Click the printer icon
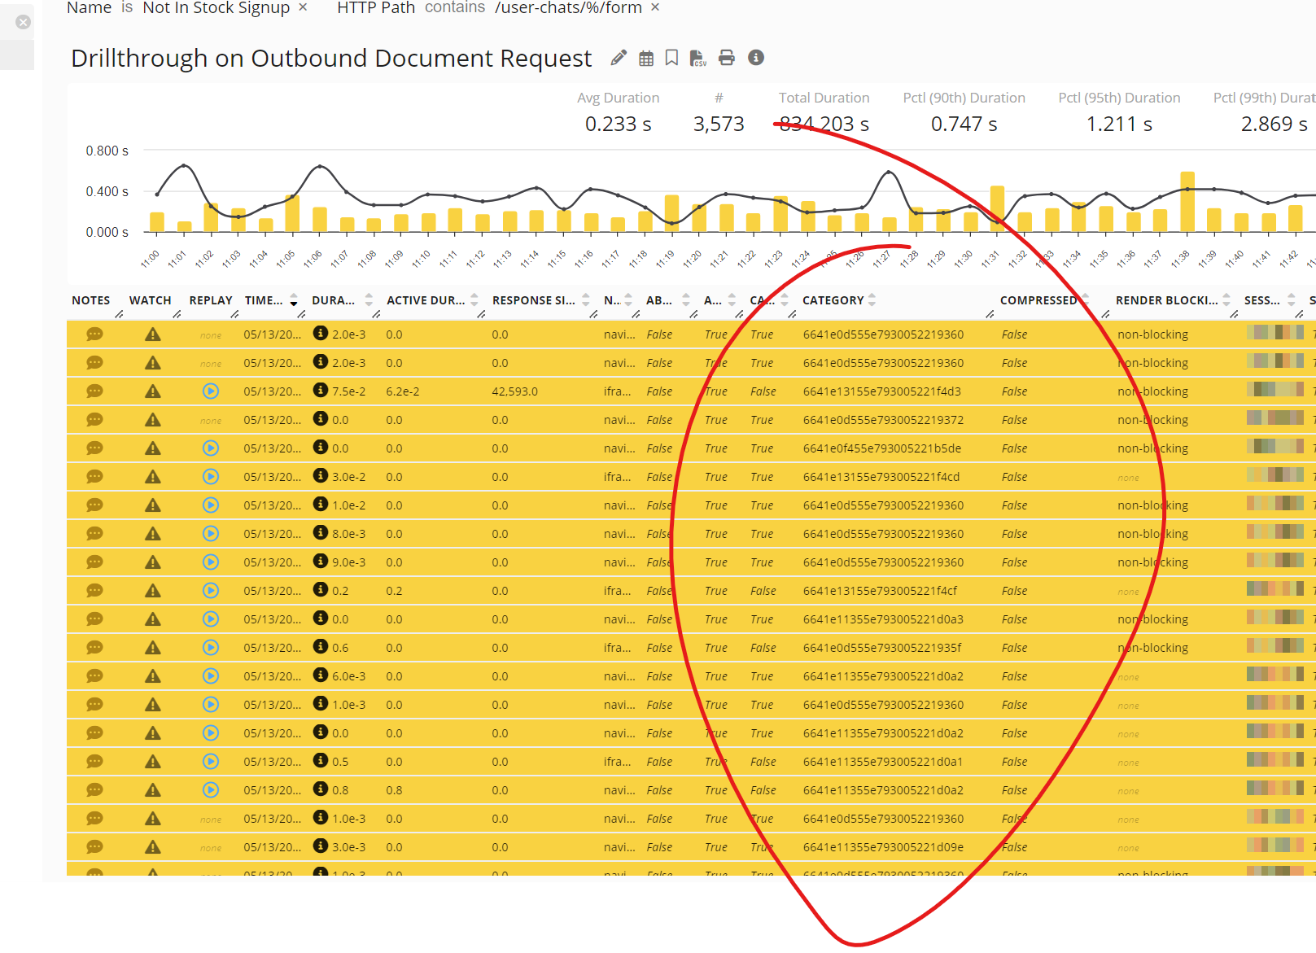This screenshot has height=953, width=1316. point(727,58)
